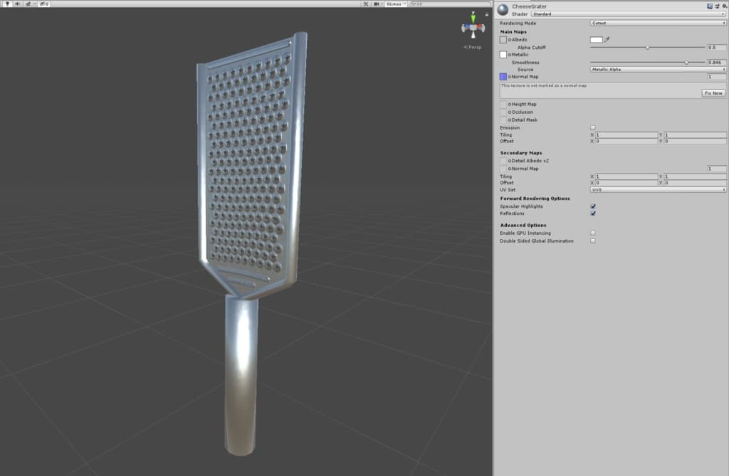Pick albedo color with the eyedropper icon

(x=607, y=40)
